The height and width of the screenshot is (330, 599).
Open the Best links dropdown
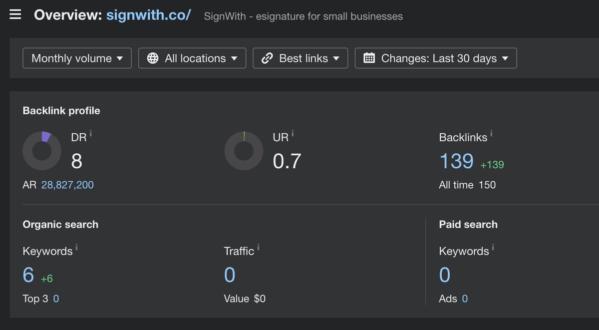300,58
